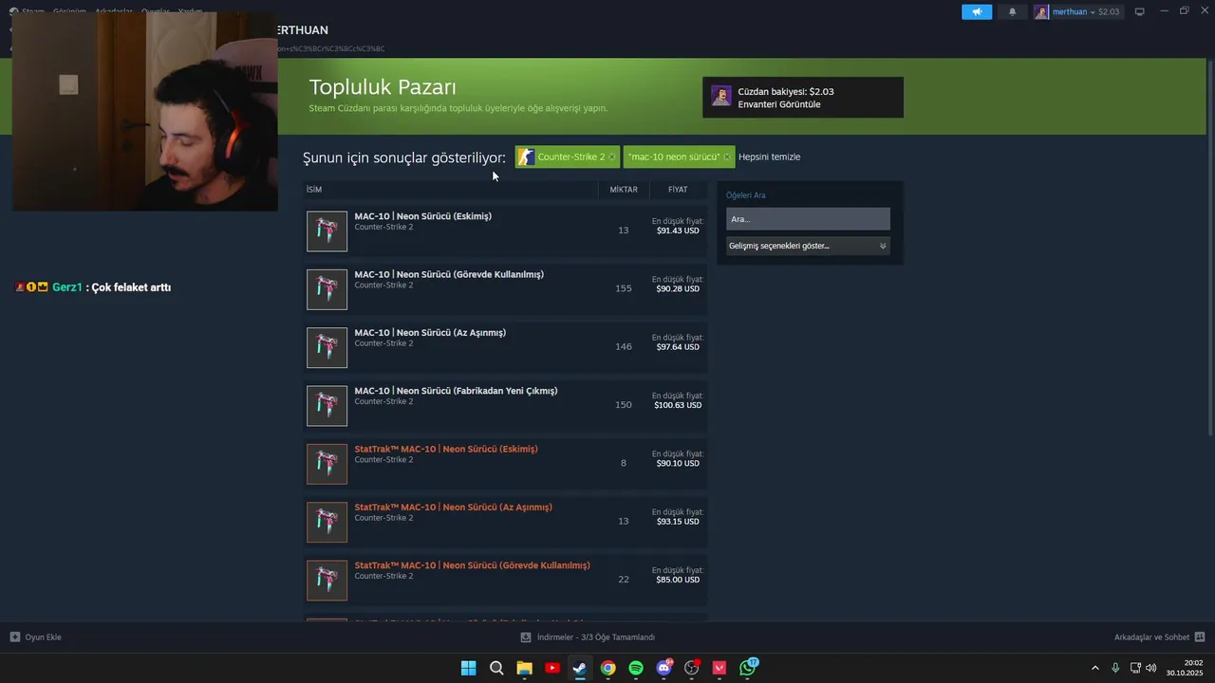Image resolution: width=1215 pixels, height=683 pixels.
Task: Open File Explorer from the taskbar
Action: click(x=524, y=668)
